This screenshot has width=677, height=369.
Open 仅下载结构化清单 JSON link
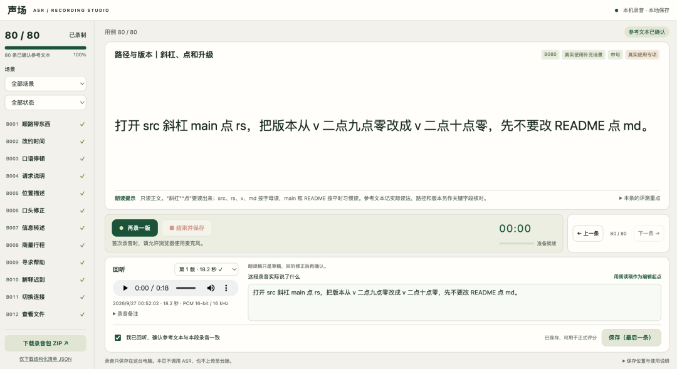click(x=45, y=359)
